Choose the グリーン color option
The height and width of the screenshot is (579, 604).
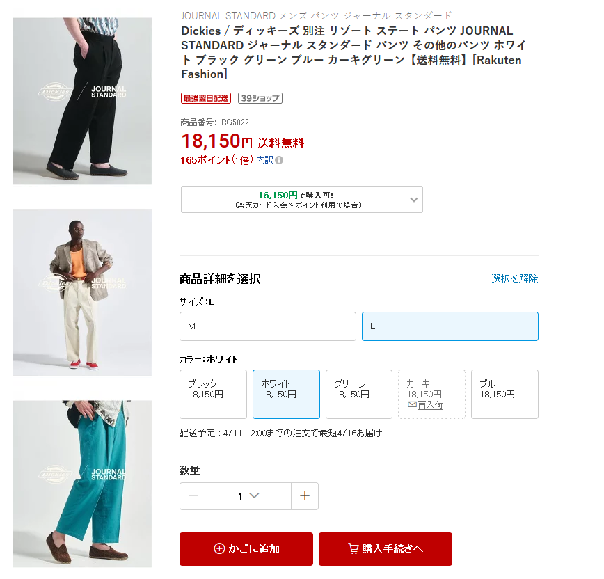(x=359, y=394)
